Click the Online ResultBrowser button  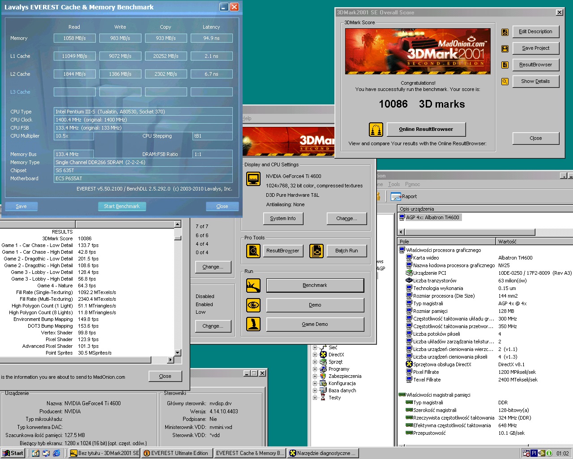(x=426, y=129)
